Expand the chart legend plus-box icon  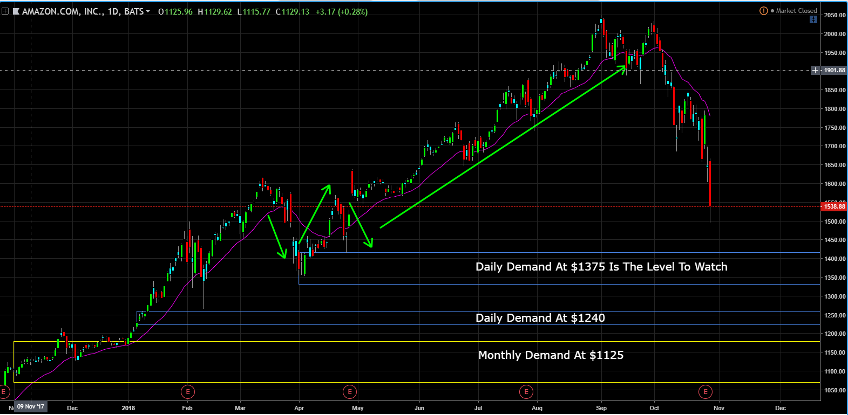point(5,11)
